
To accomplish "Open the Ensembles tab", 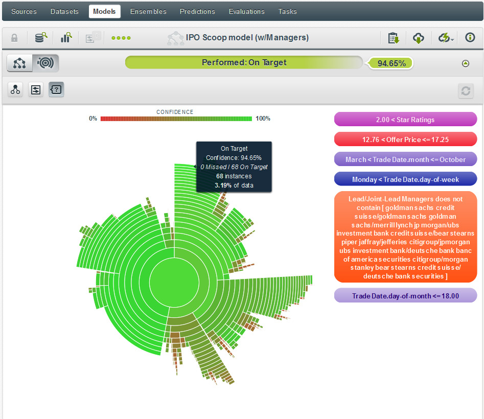I will tap(148, 11).
